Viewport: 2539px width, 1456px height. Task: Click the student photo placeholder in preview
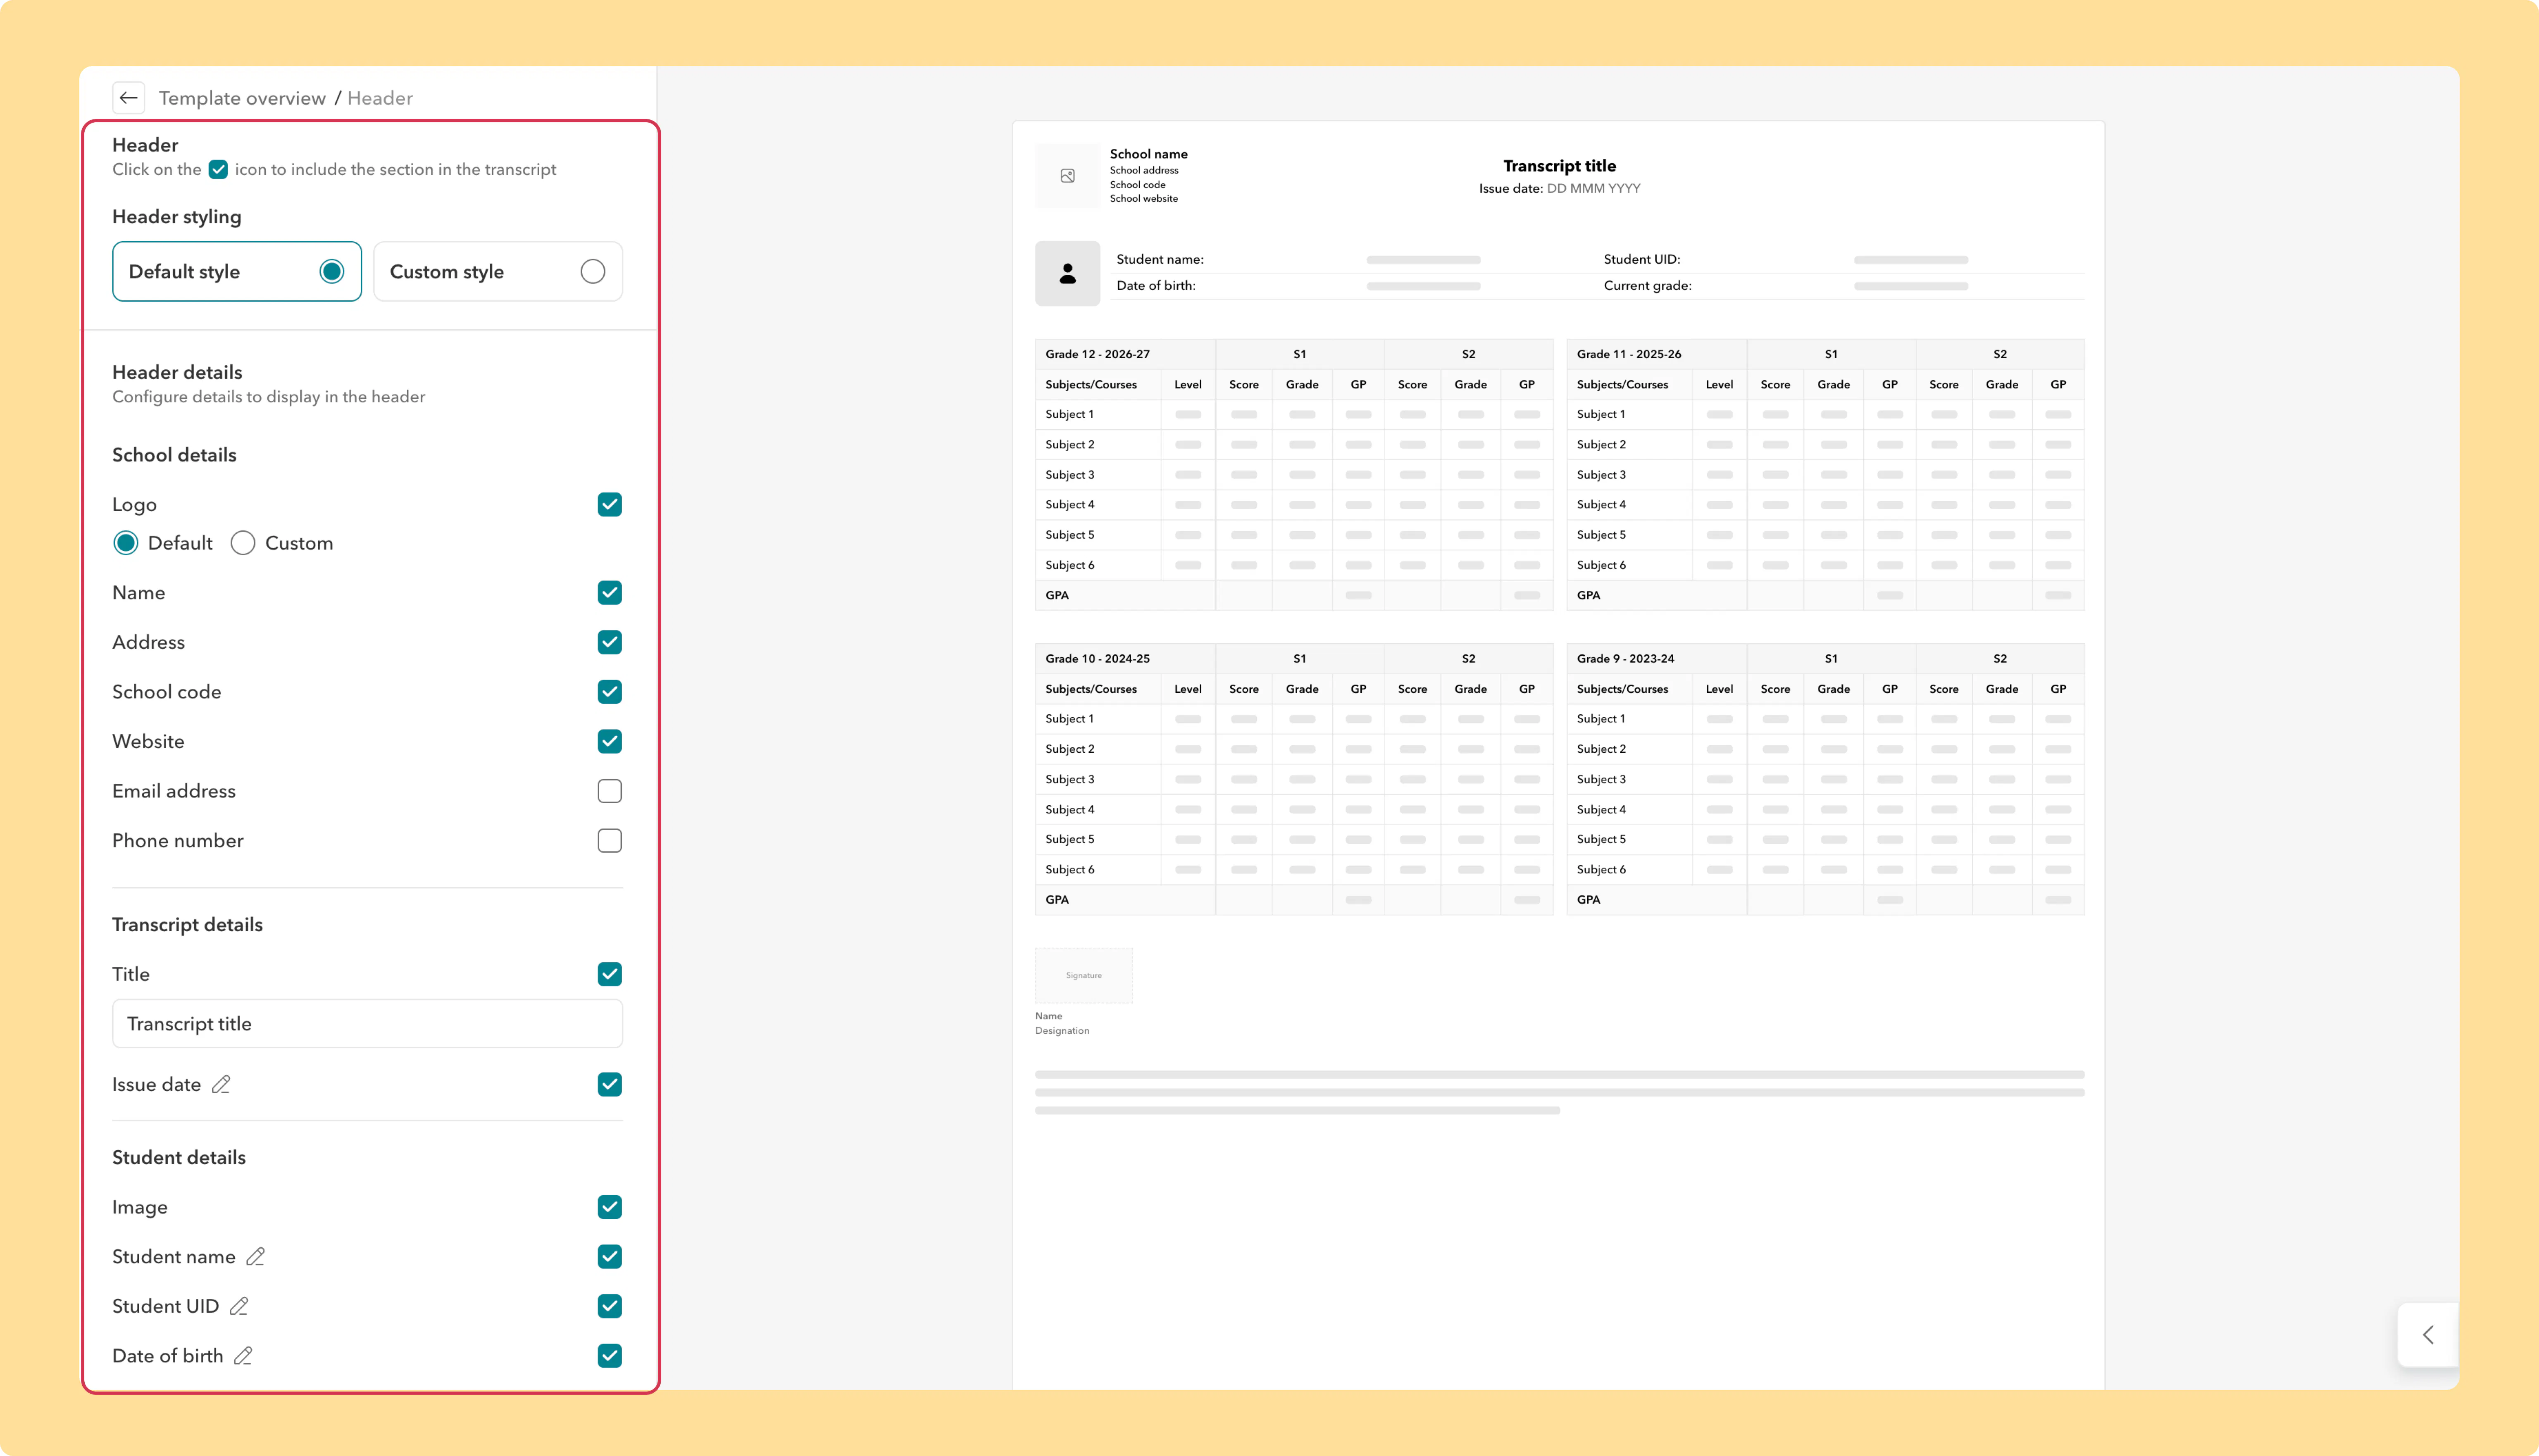1067,273
